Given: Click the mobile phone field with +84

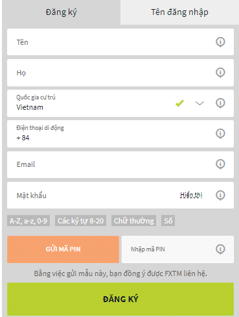Looking at the screenshot, I should 120,134.
